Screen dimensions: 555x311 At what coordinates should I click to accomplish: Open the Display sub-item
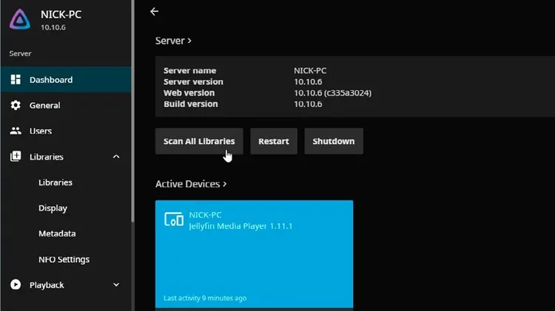tap(66, 208)
